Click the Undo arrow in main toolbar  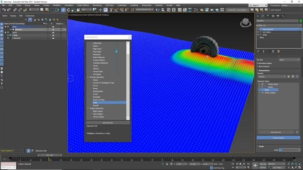point(4,10)
